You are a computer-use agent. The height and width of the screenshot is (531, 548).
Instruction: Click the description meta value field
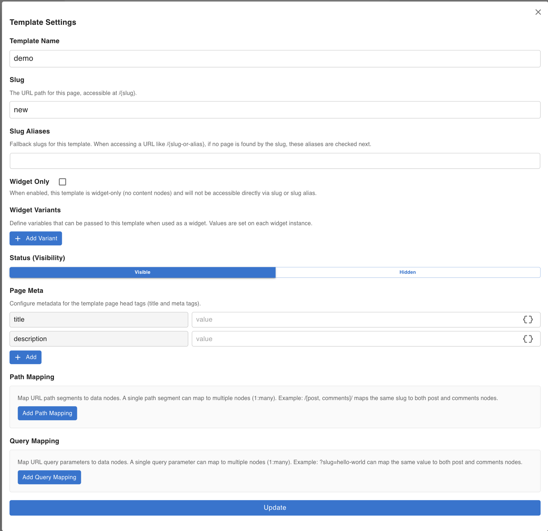point(356,339)
